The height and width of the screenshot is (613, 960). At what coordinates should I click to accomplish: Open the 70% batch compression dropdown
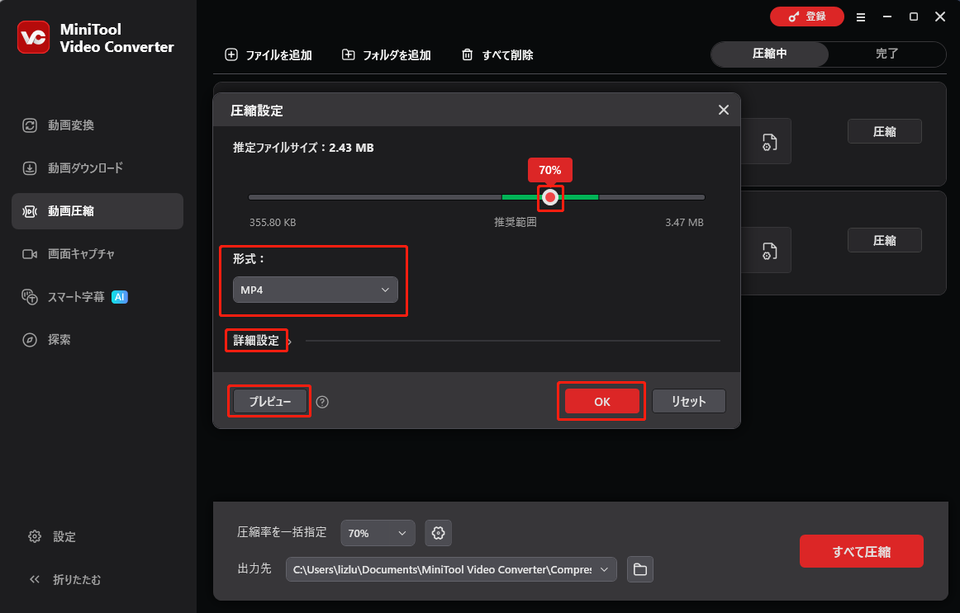coord(378,533)
